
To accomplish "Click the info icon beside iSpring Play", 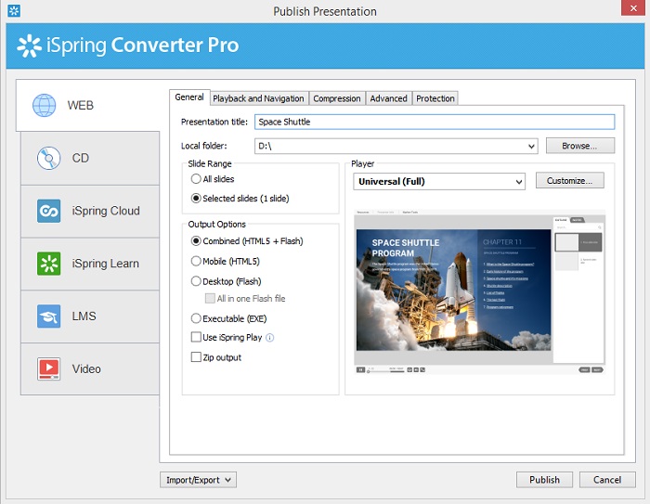I will pyautogui.click(x=270, y=338).
